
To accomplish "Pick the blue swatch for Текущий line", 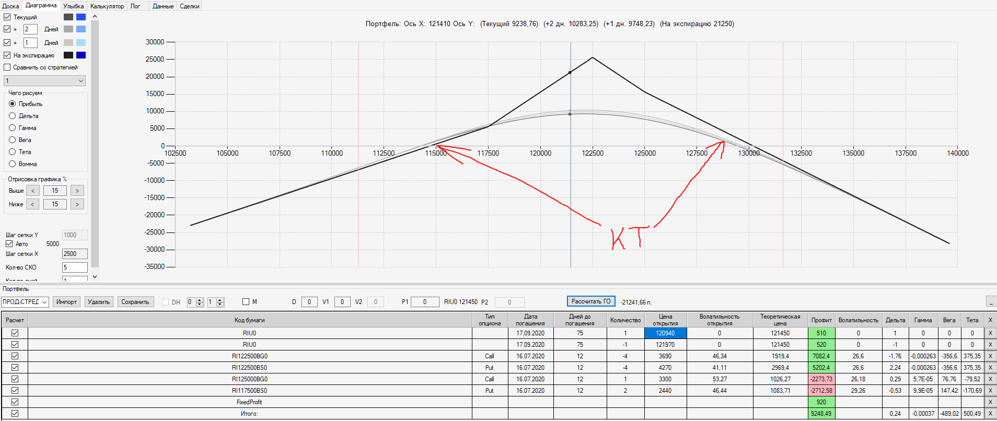I will 81,17.
